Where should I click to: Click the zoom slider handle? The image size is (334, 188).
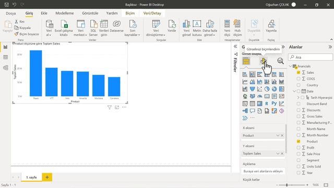pos(287,185)
